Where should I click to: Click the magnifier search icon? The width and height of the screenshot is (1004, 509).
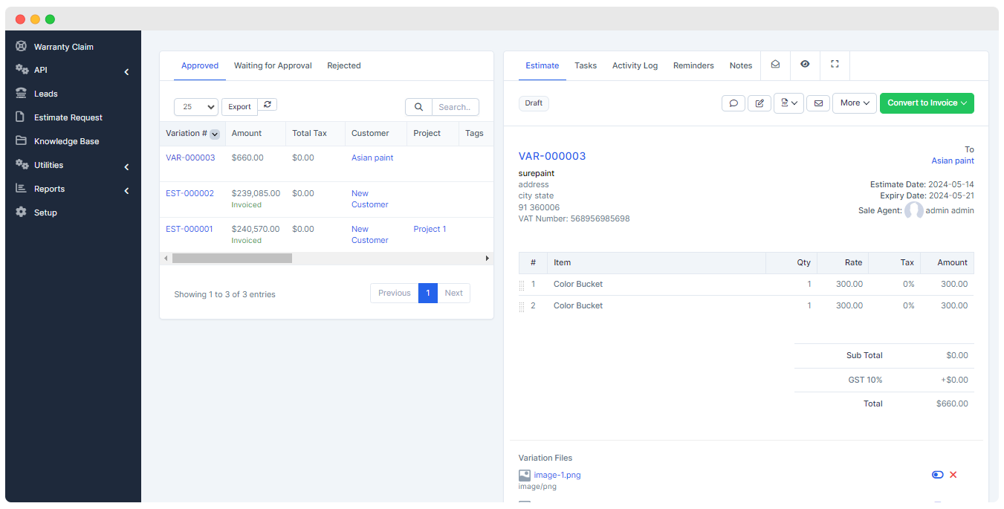418,107
